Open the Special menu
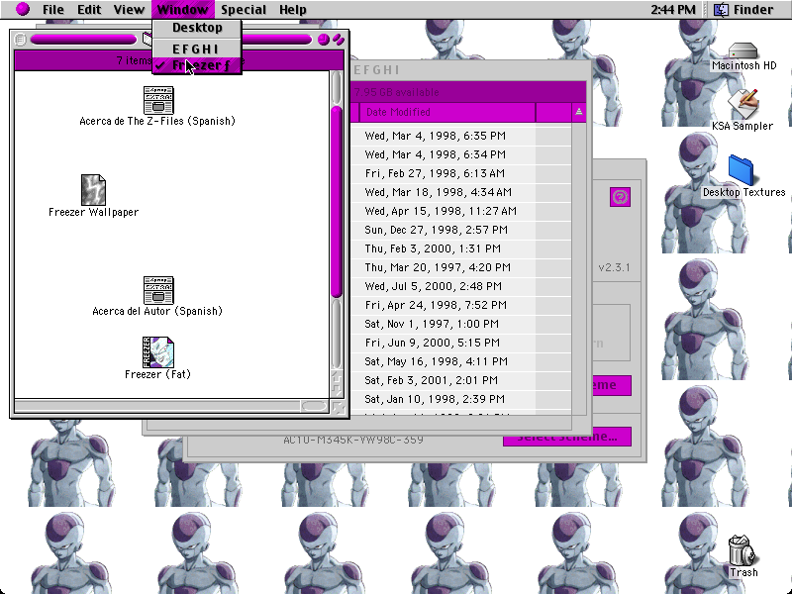This screenshot has width=792, height=594. click(244, 10)
